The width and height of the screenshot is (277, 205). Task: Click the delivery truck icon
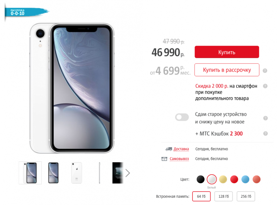point(169,149)
